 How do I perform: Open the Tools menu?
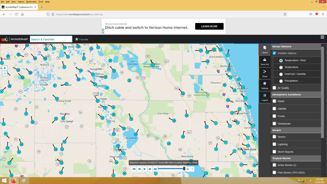click(41, 2)
